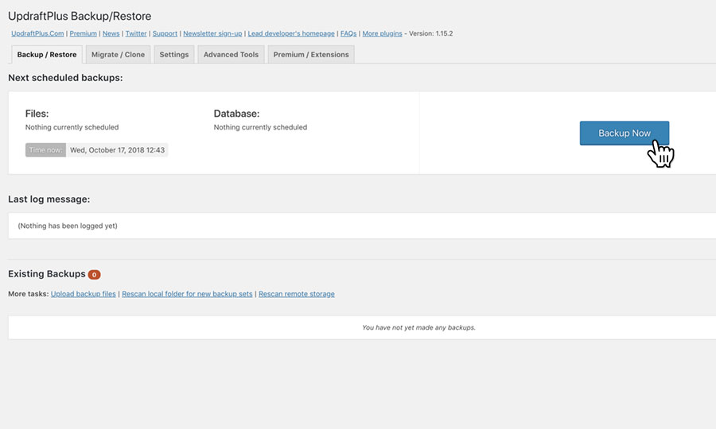
Task: Follow the Premium link in header
Action: click(x=83, y=33)
